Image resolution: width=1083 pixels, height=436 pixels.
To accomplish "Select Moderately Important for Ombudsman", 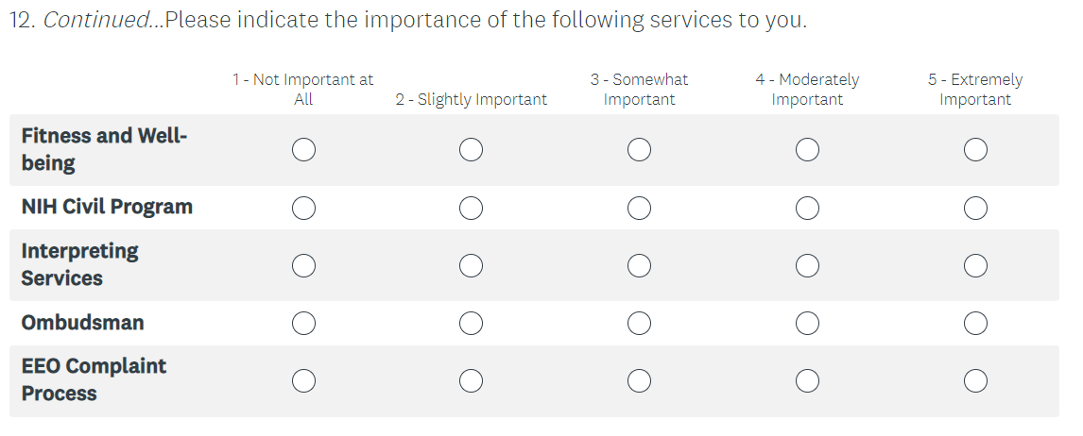I will 807,323.
